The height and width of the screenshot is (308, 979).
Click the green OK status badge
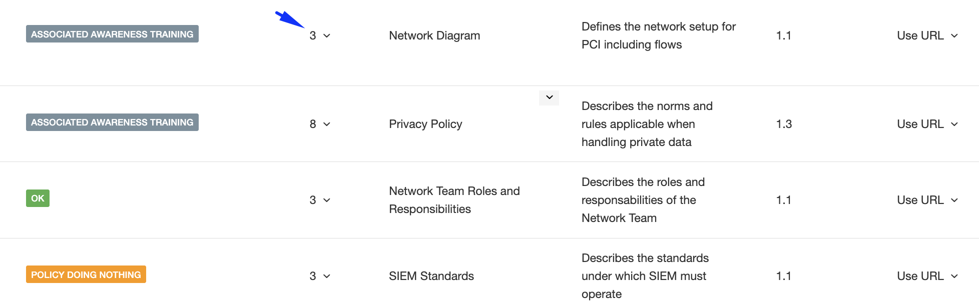click(38, 198)
